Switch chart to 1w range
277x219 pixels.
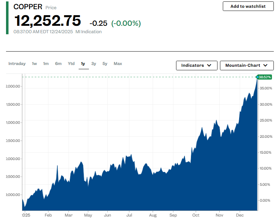(34, 64)
